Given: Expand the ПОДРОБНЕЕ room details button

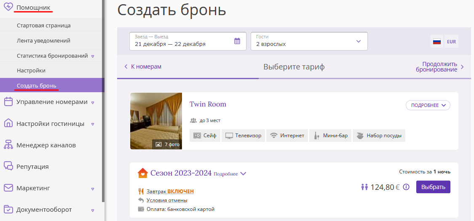Looking at the screenshot, I should (428, 105).
